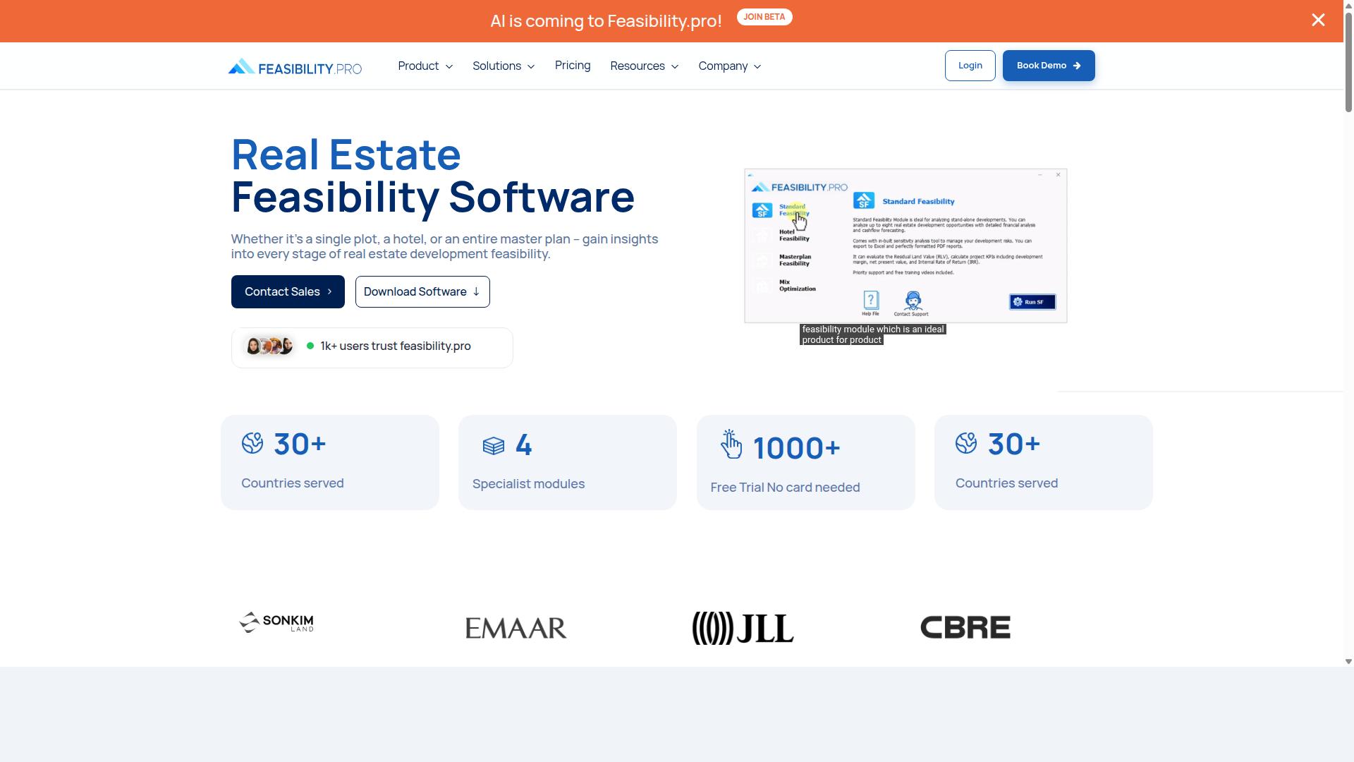The height and width of the screenshot is (762, 1354).
Task: Click Hotel Feasibility in the video preview
Action: [x=794, y=235]
